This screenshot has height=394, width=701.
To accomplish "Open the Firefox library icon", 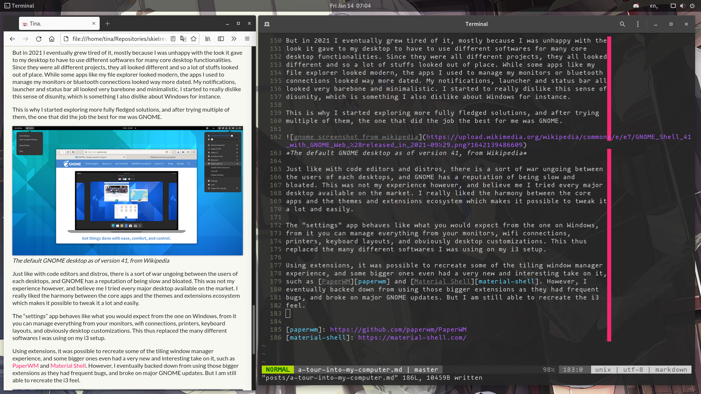I will [208, 39].
